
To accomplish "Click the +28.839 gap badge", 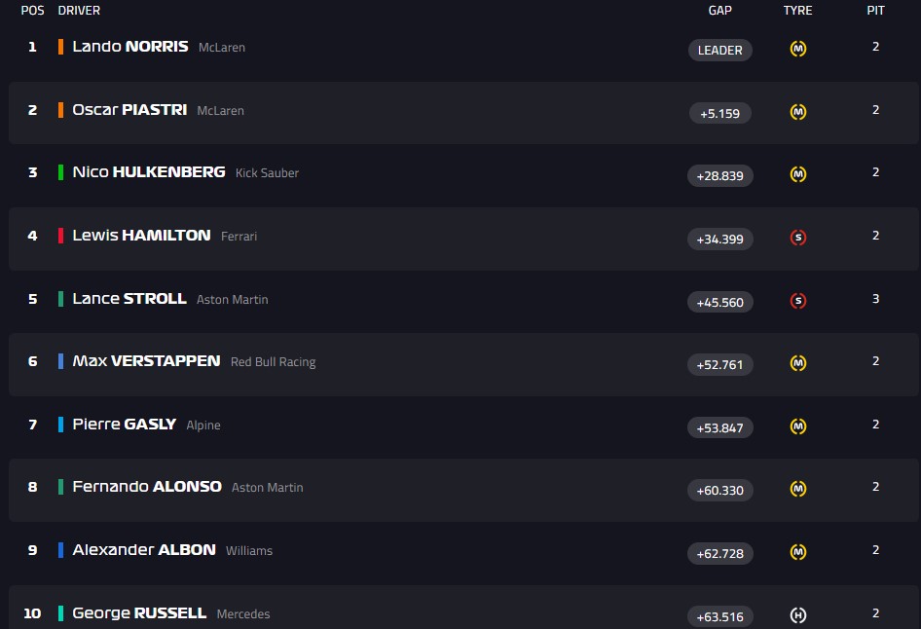I will pyautogui.click(x=719, y=176).
